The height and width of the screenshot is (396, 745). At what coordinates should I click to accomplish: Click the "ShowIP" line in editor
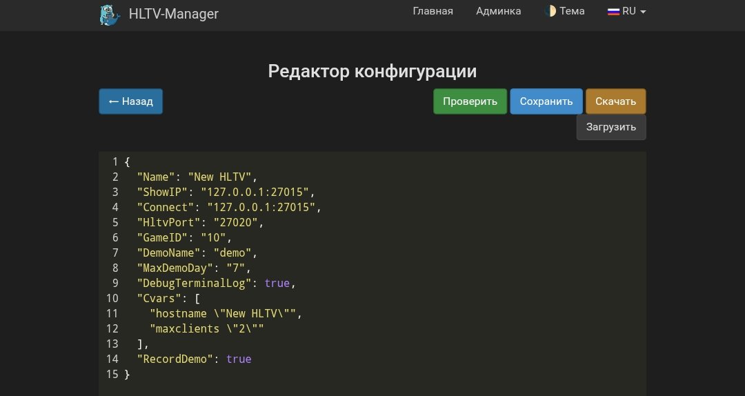pos(226,192)
